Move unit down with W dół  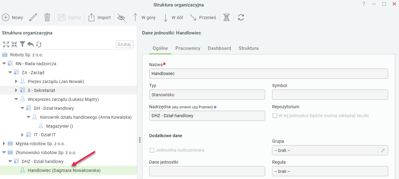[173, 18]
